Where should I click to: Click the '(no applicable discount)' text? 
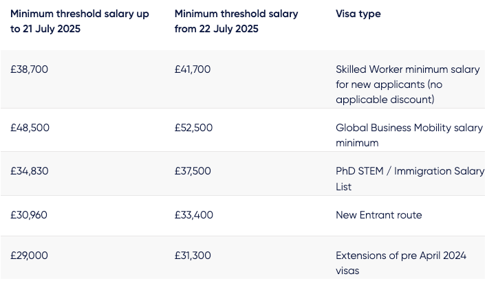pyautogui.click(x=389, y=92)
